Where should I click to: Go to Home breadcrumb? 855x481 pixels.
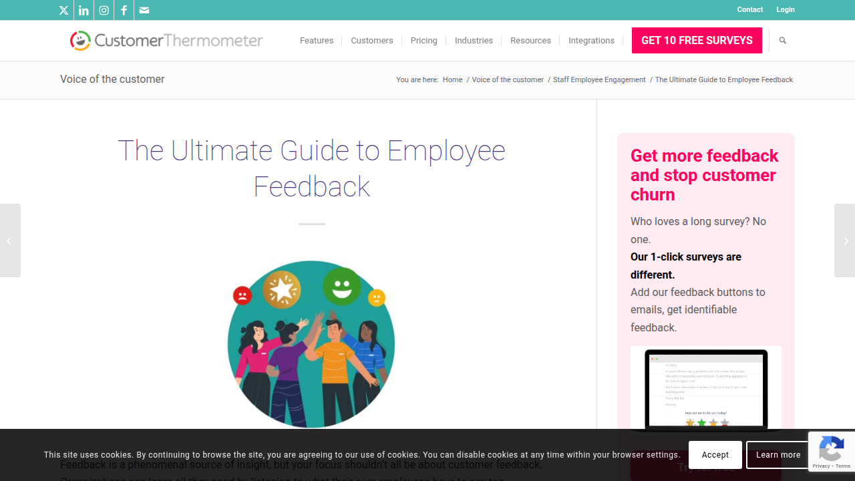click(x=452, y=79)
